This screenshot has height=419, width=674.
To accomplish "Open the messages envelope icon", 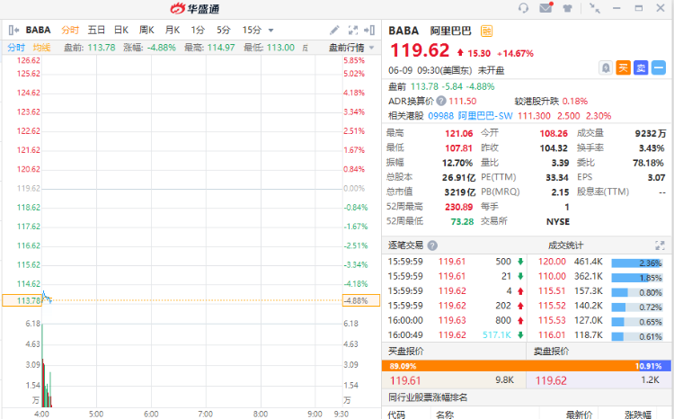I will coord(545,8).
